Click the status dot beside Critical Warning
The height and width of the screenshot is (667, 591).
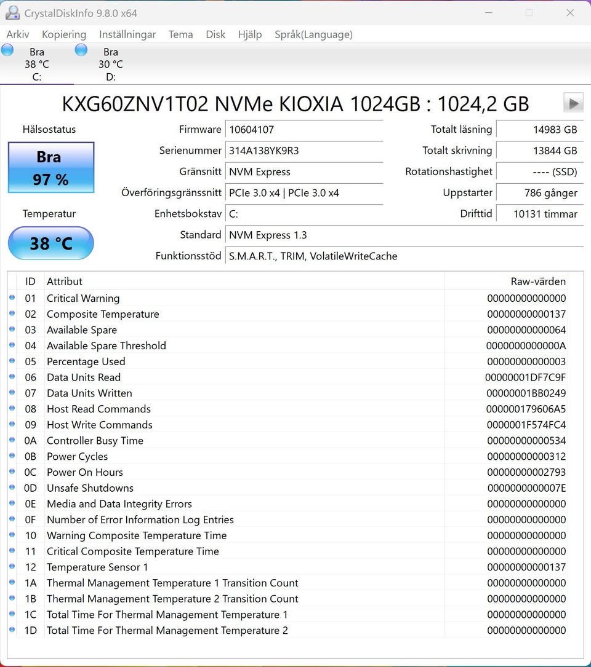(x=12, y=298)
